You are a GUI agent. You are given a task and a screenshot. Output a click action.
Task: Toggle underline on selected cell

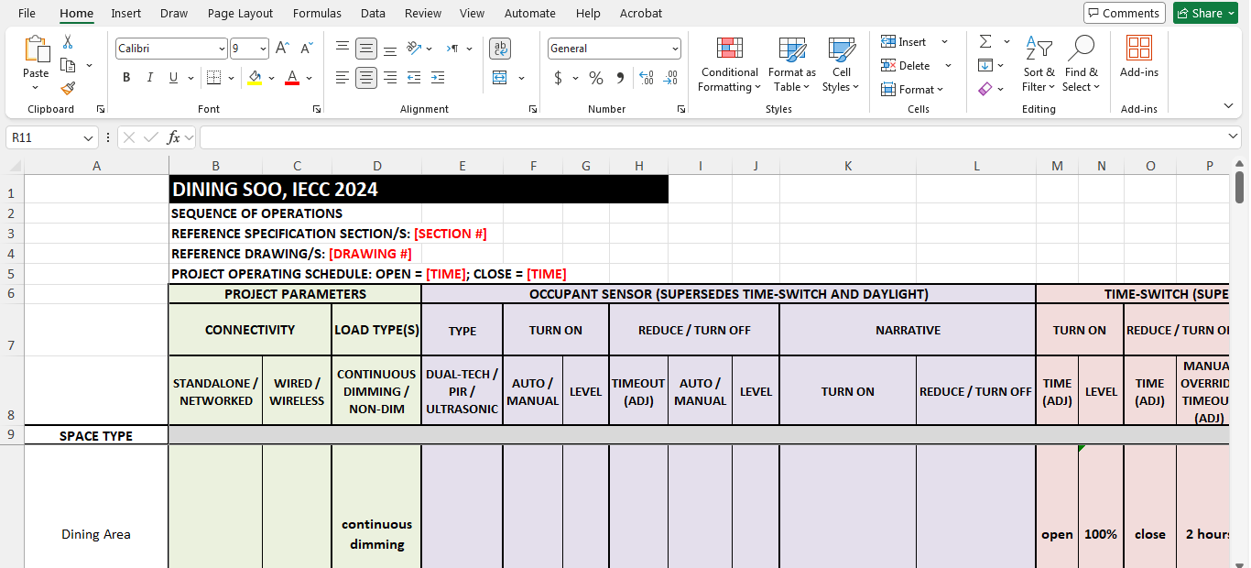[172, 77]
